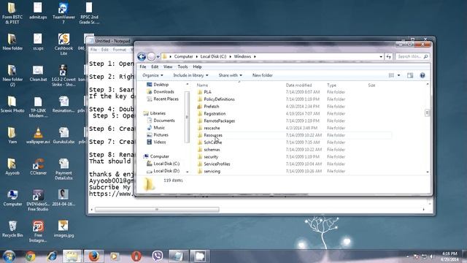Screen dimensions: 467x263
Task: Select Libraries in navigation pane
Action: 158,113
